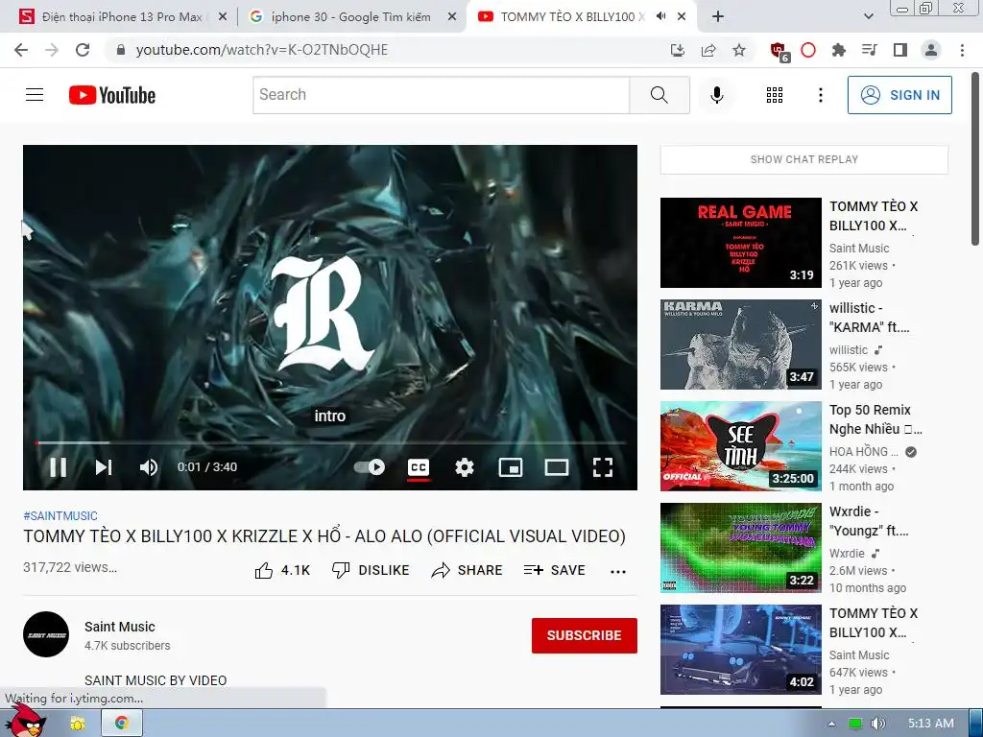The height and width of the screenshot is (737, 983).
Task: Mute tab audio speaker icon
Action: (660, 16)
